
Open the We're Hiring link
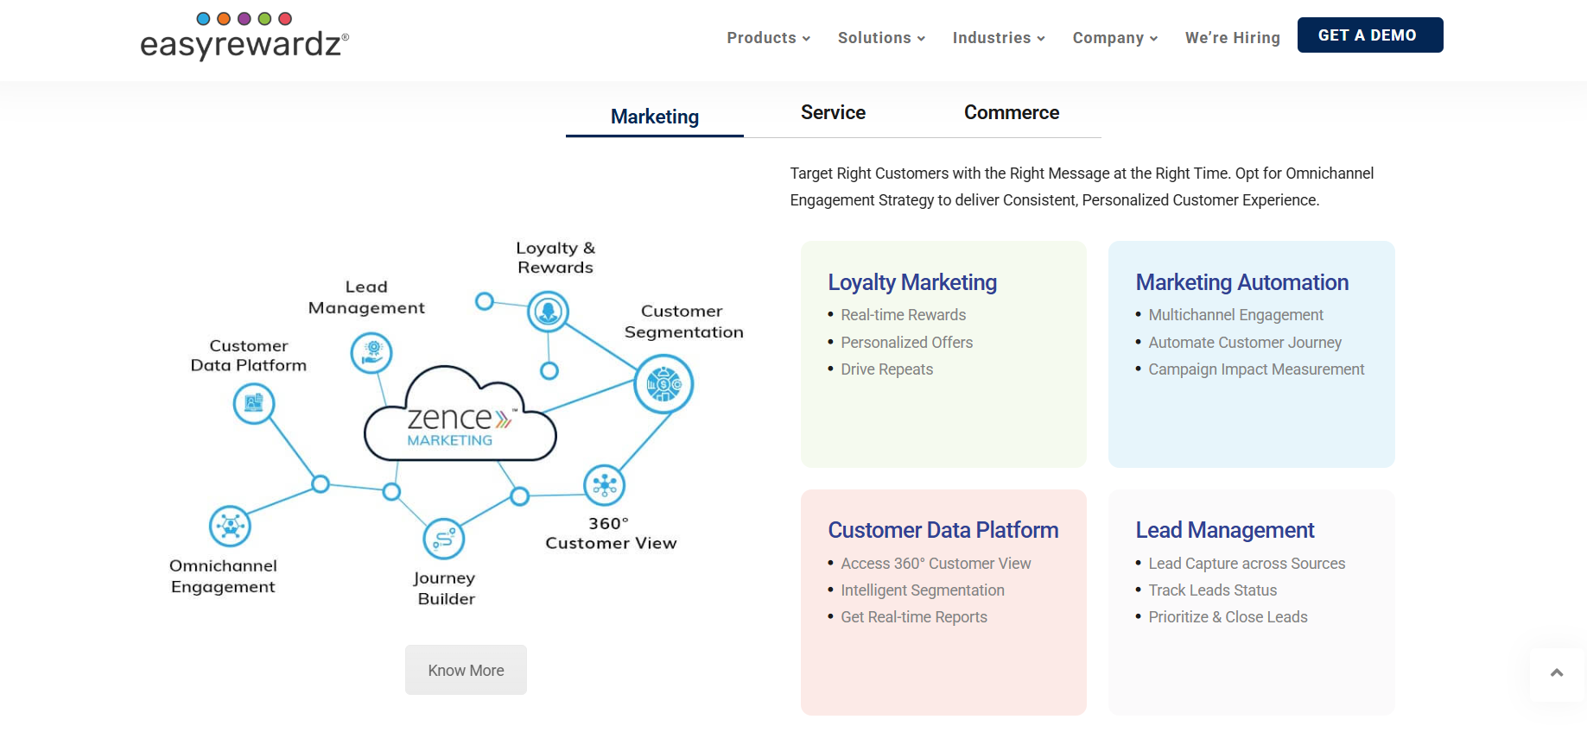coord(1233,38)
